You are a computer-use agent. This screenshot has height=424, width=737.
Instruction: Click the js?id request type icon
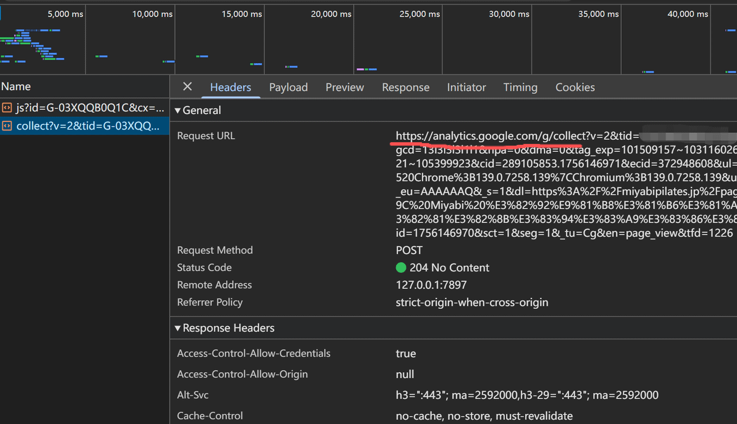pos(7,108)
